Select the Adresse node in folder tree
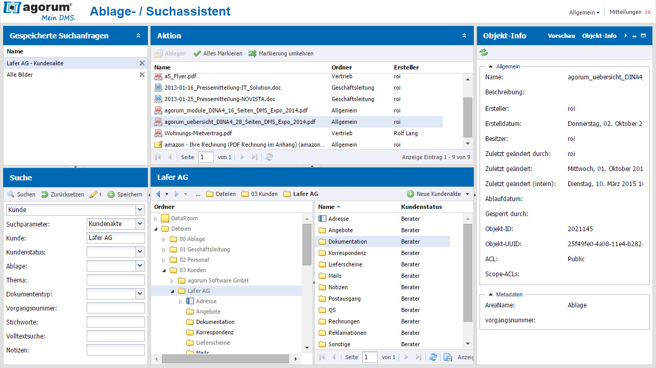This screenshot has width=656, height=368. (x=206, y=301)
